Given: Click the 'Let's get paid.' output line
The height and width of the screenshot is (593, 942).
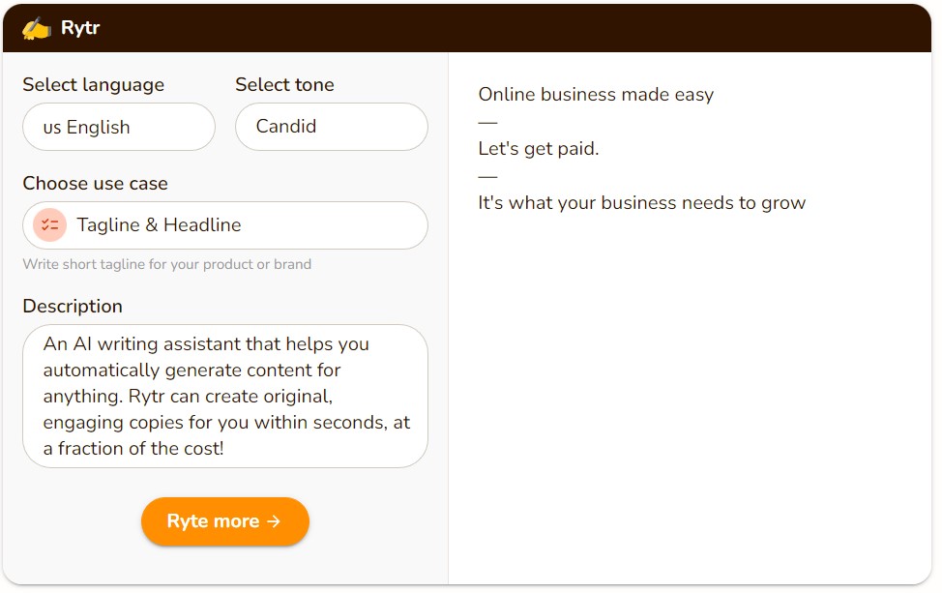Looking at the screenshot, I should tap(539, 149).
